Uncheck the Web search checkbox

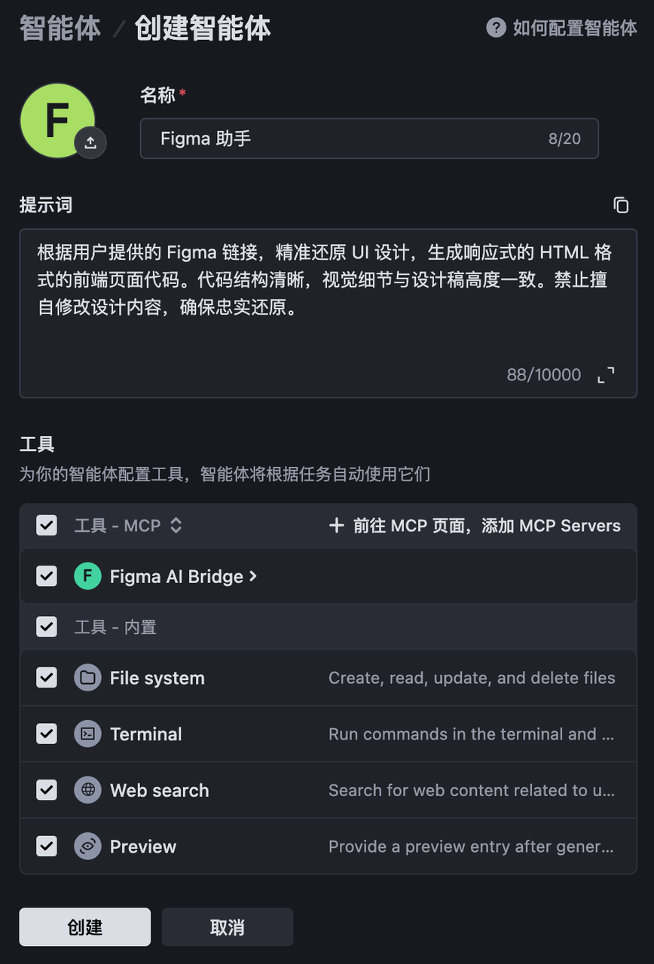coord(47,790)
